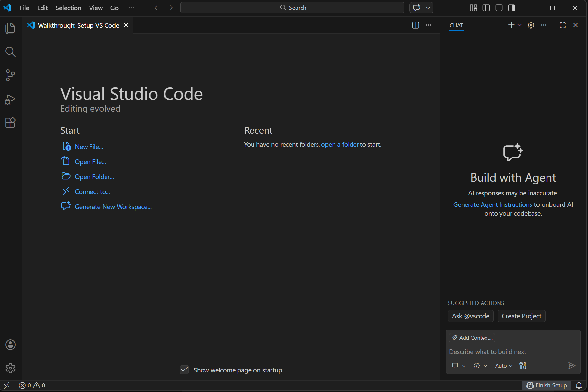
Task: Open the Manage gear in activity bar
Action: [x=10, y=368]
